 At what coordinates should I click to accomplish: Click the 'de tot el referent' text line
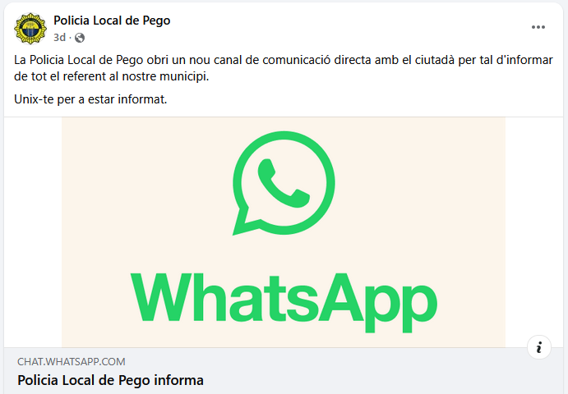[x=112, y=76]
